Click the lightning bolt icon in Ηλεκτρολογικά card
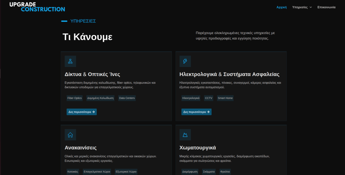Viewport: 345px width, 175px height. pos(185,61)
